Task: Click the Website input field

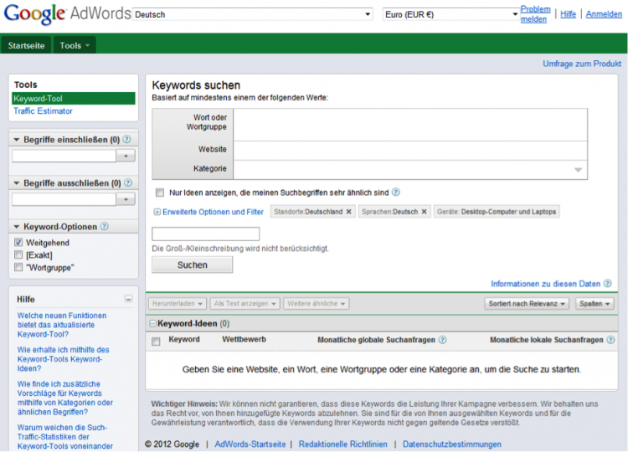Action: (x=410, y=151)
